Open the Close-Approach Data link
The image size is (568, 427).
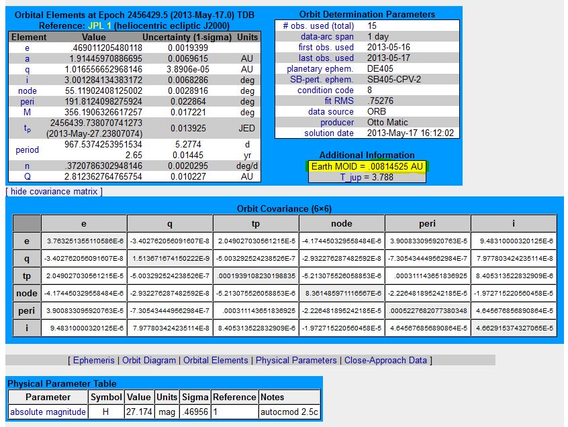pos(385,360)
